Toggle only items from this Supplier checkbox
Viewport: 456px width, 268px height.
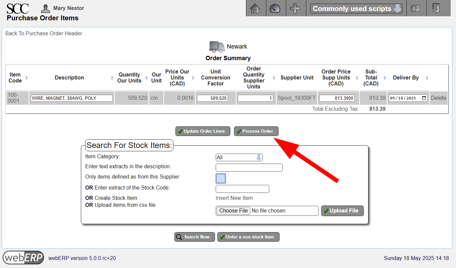[x=221, y=179]
